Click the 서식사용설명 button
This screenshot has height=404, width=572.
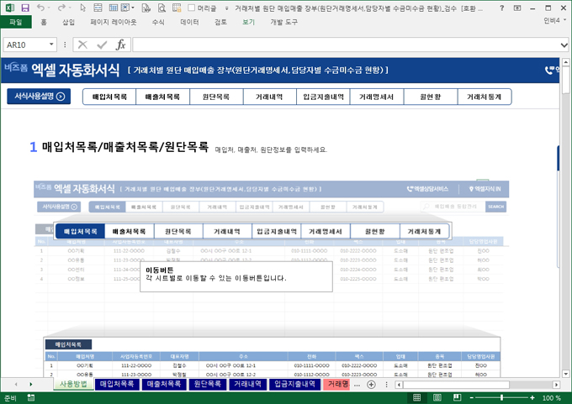click(x=39, y=97)
